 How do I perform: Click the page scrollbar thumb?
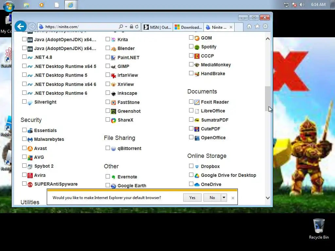[268, 99]
